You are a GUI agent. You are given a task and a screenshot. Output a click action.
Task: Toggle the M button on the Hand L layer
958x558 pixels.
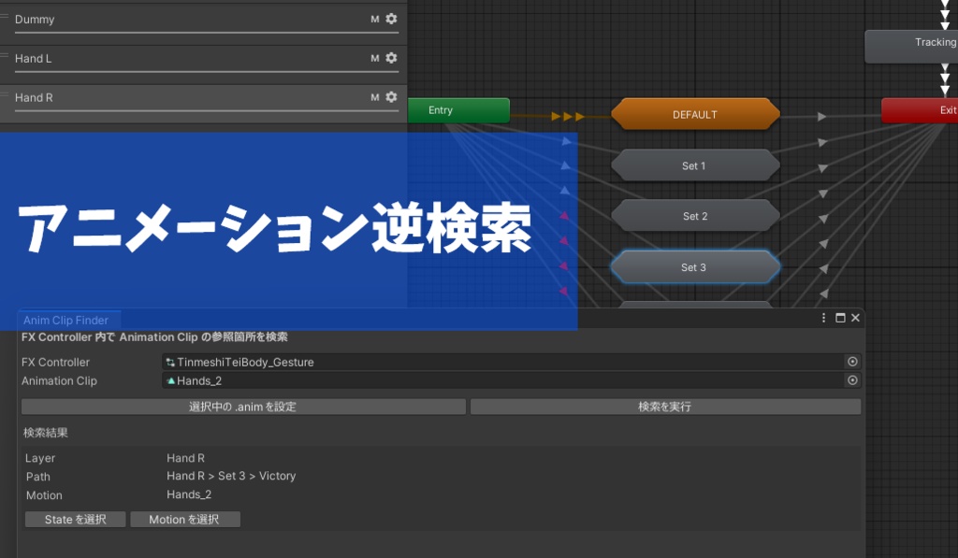coord(375,57)
